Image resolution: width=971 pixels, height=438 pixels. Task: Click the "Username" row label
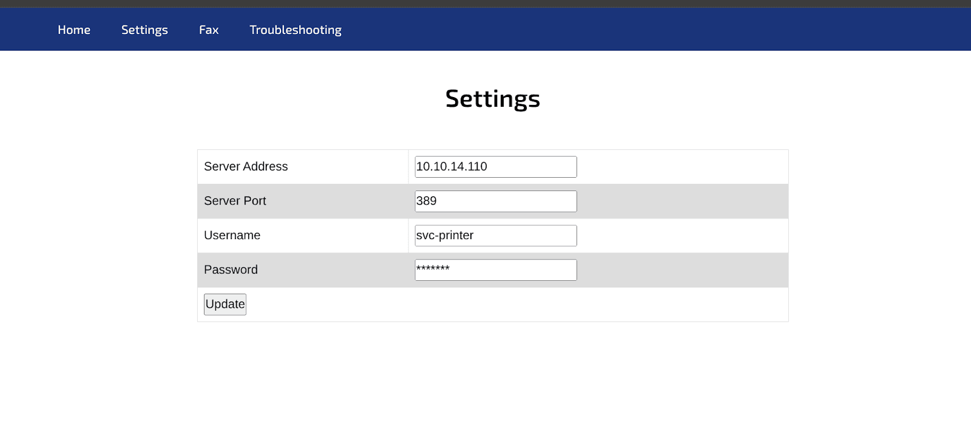(x=232, y=235)
